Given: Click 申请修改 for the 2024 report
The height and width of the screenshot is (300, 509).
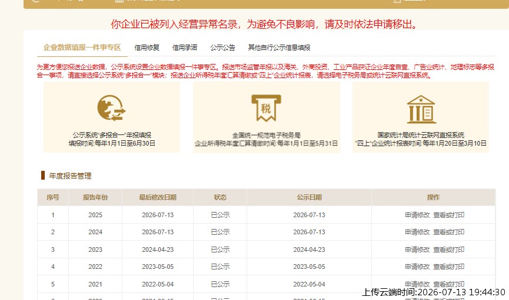Looking at the screenshot, I should [417, 232].
